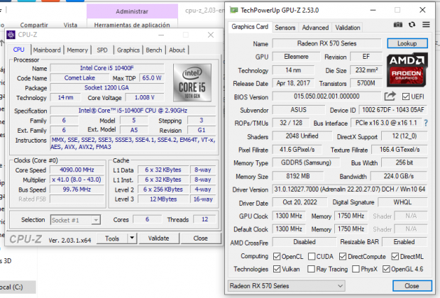Open the Compartir tab in Explorer

coord(34,25)
